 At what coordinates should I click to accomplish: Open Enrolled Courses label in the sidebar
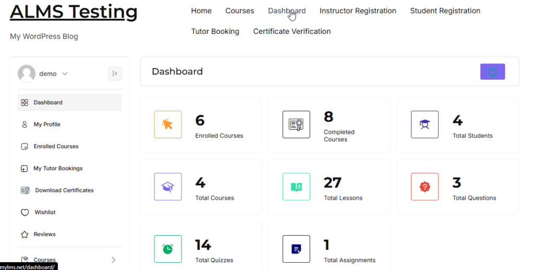(56, 146)
